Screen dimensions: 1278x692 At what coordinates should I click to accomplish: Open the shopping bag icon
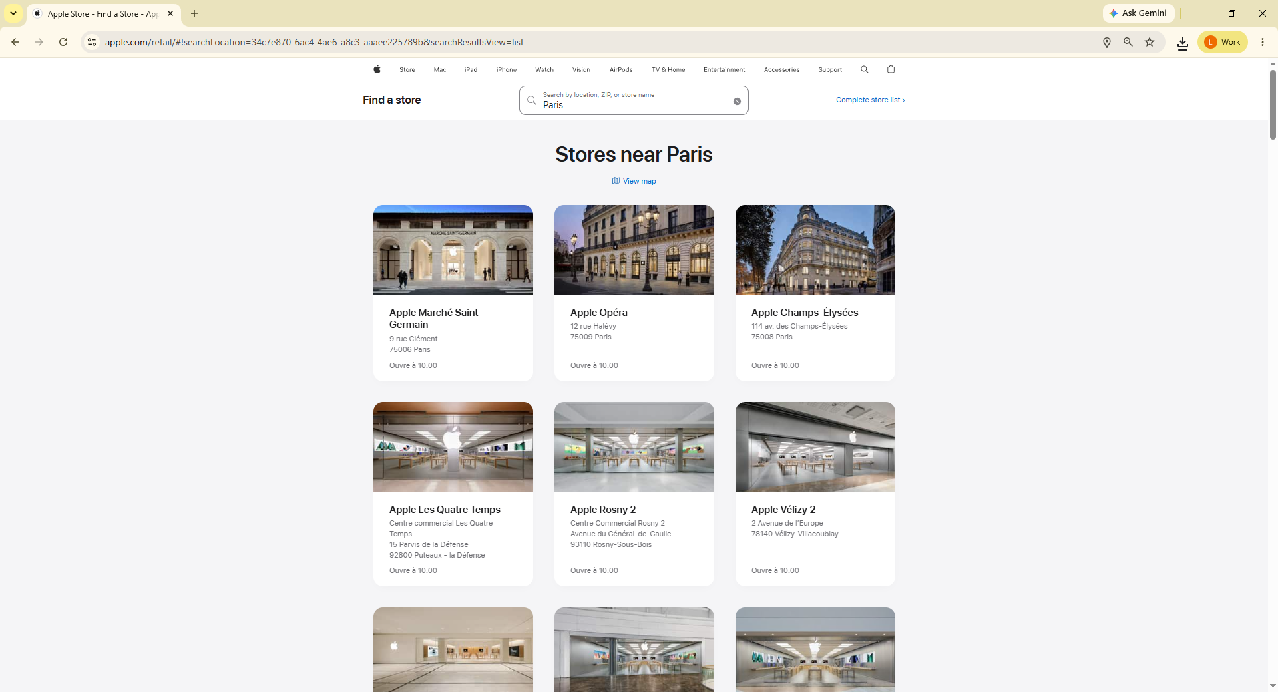point(891,69)
